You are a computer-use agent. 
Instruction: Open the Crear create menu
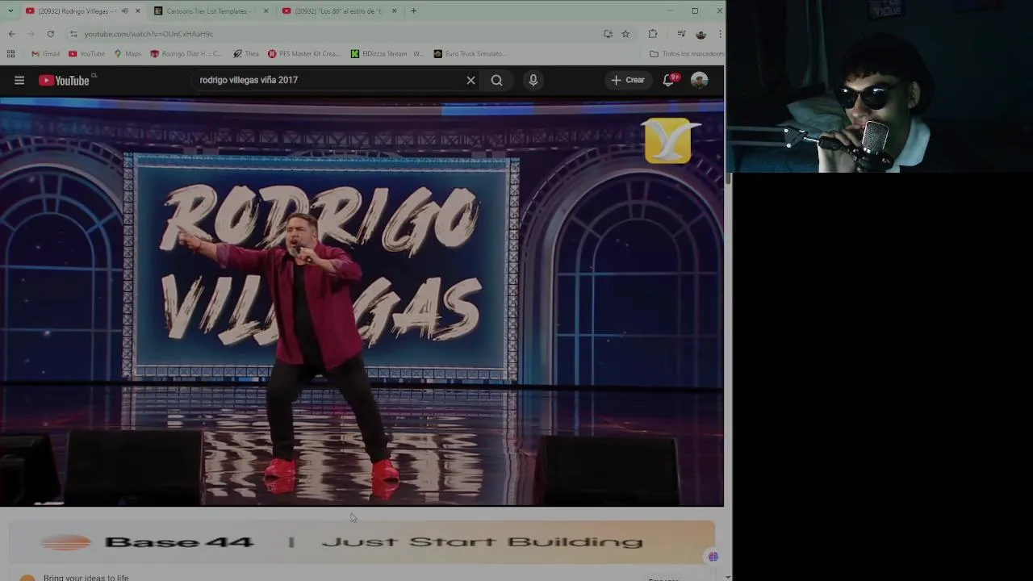click(x=628, y=80)
